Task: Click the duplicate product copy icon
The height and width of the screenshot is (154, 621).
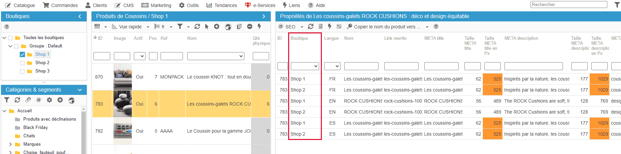Action: click(x=239, y=26)
